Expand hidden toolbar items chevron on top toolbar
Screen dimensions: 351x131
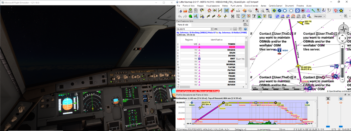click(x=350, y=10)
